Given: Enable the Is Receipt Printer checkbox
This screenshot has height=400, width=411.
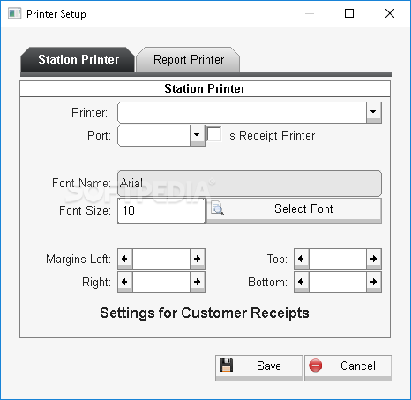Looking at the screenshot, I should click(214, 134).
